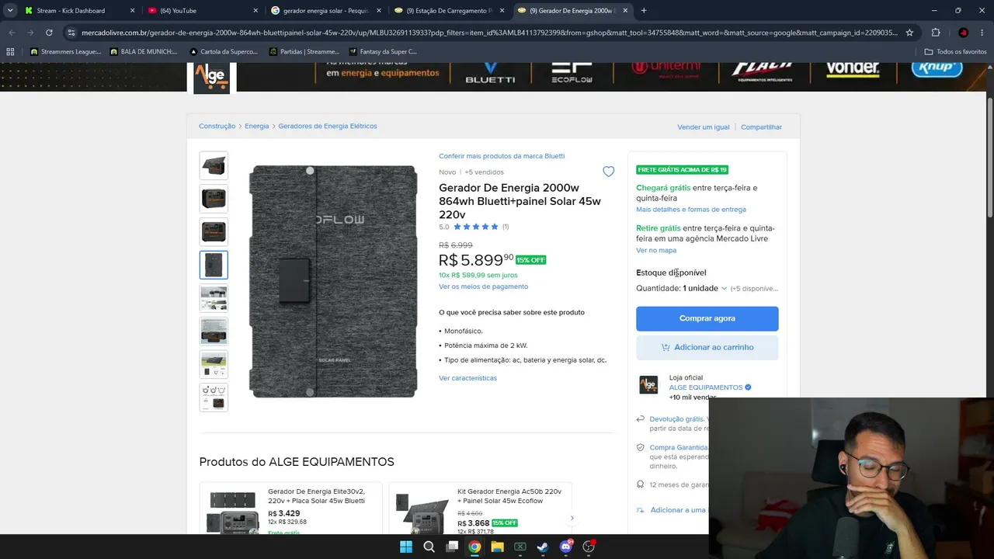Add product to favorites with heart icon
The image size is (994, 559).
(608, 172)
